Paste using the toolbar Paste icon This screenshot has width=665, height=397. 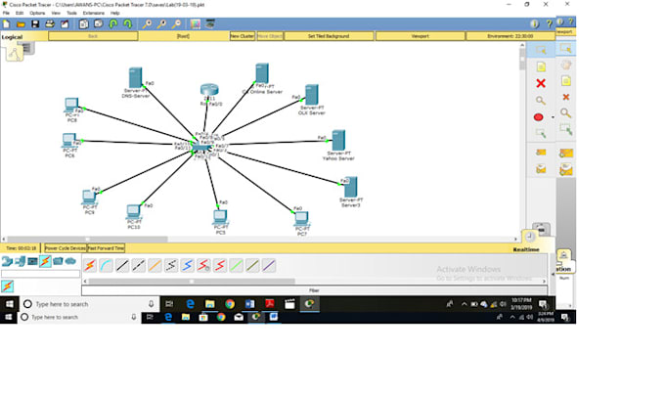point(99,24)
